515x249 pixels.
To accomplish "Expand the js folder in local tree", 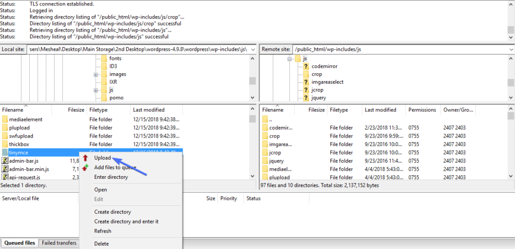I will [x=96, y=90].
